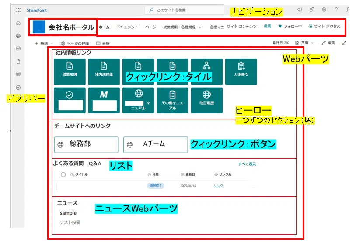Open the checkmark circle tile
The height and width of the screenshot is (242, 352).
(x=70, y=100)
